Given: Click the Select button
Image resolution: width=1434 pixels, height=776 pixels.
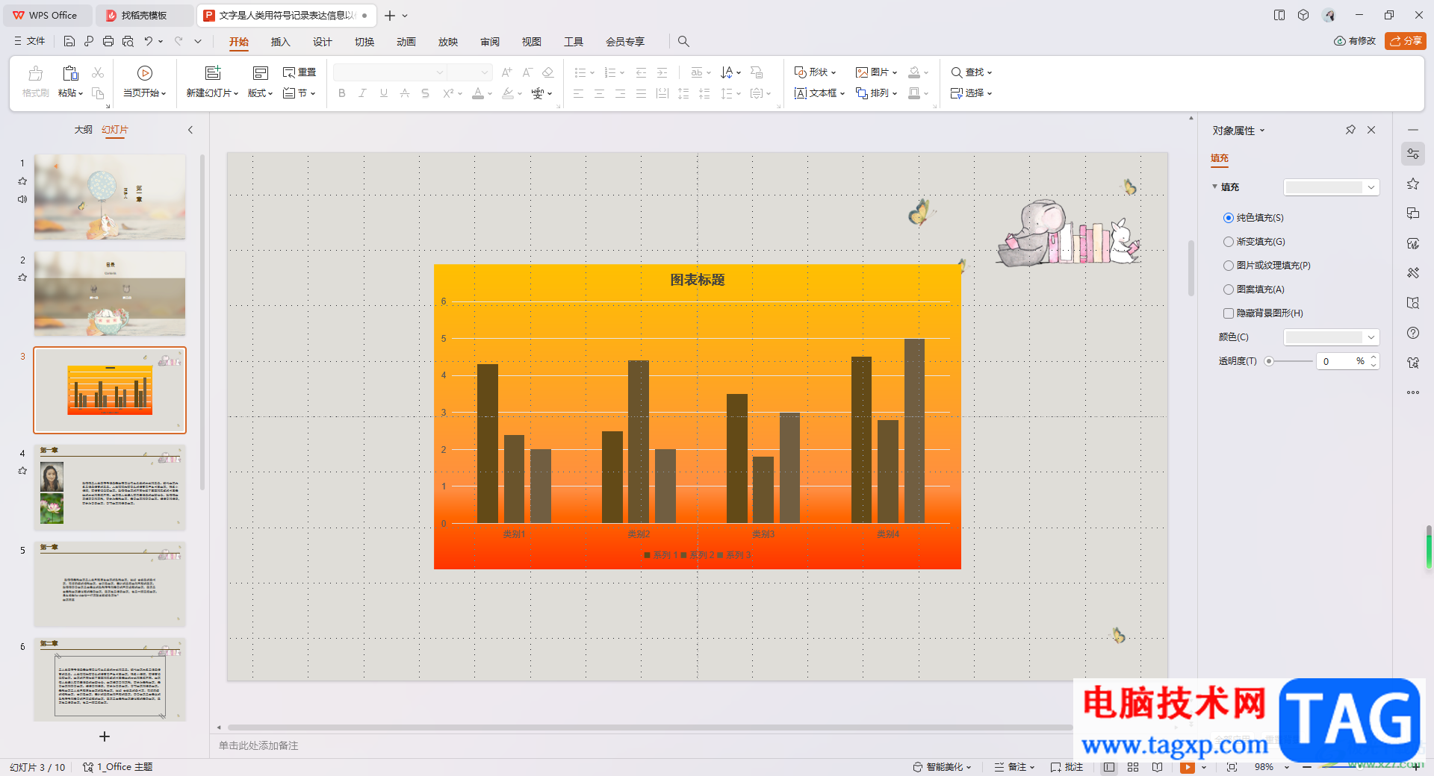Looking at the screenshot, I should point(971,93).
